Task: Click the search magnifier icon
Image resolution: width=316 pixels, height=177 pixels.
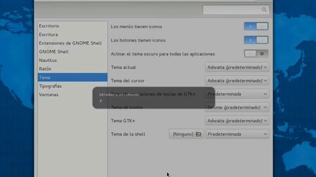Action: coord(264,10)
